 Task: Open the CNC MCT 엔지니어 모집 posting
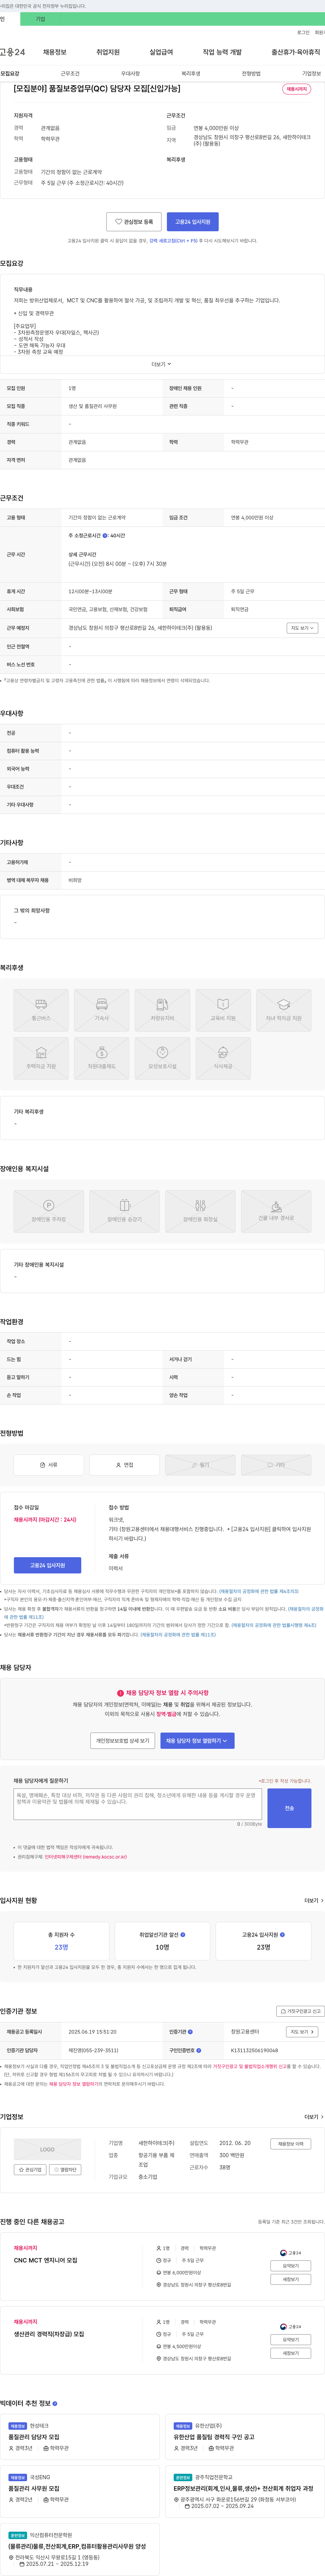pos(45,2260)
